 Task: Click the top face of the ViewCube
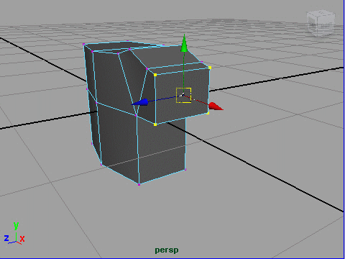321,13
